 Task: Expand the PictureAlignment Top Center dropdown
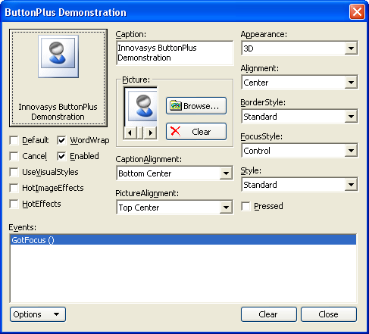tap(226, 208)
